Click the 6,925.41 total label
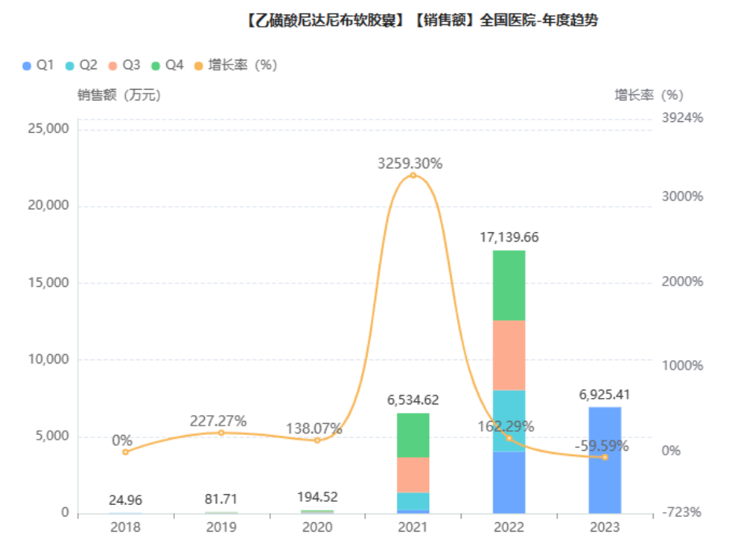730x538 pixels. pos(604,394)
